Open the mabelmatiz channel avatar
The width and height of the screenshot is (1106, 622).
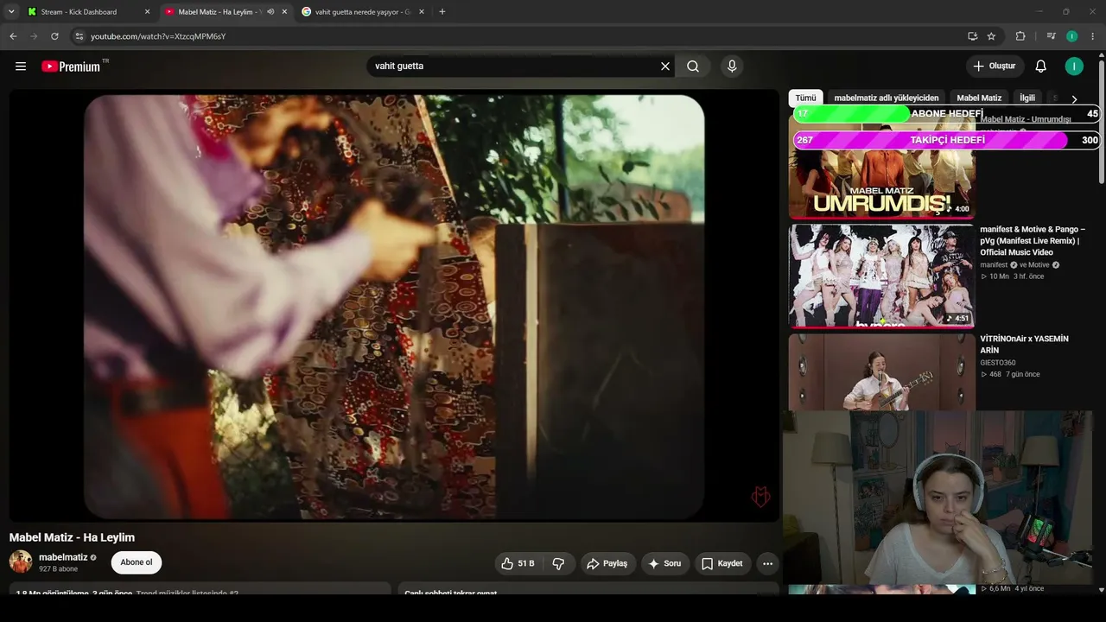(21, 562)
